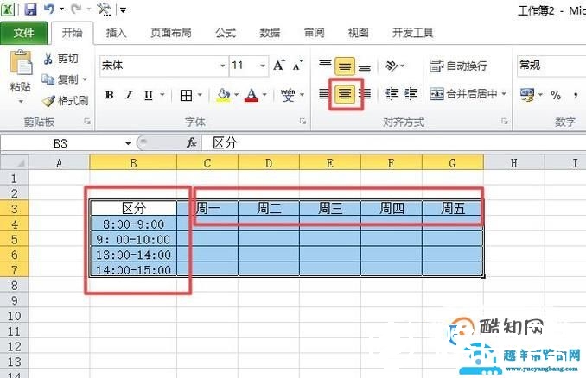Select the cell containing 13:00-14:00
This screenshot has width=586, height=378.
click(133, 255)
